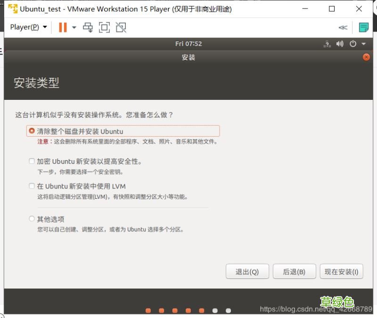This screenshot has height=318, width=377.
Task: Open the Player(P) menu
Action: [28, 27]
